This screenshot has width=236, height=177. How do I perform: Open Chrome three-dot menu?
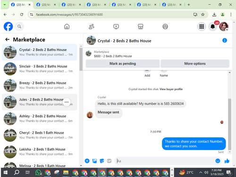(231, 15)
